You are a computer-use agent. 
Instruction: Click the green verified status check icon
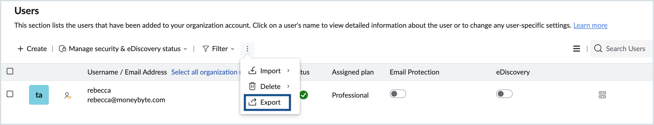[304, 95]
